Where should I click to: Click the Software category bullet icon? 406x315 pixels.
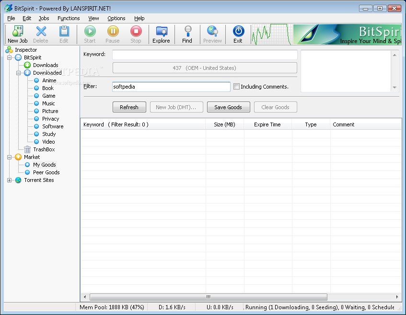[36, 126]
